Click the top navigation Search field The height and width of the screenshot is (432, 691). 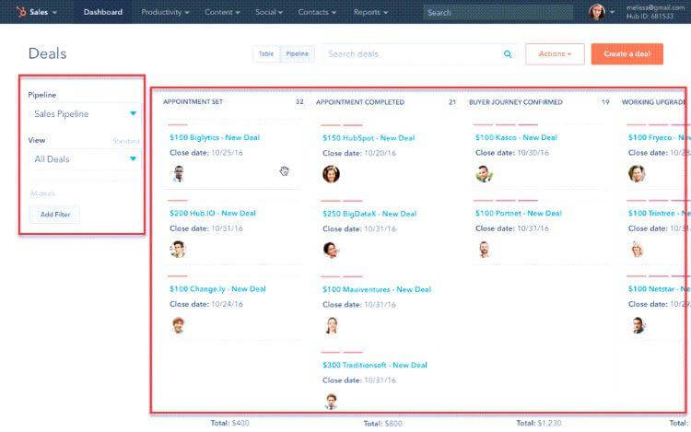[x=498, y=12]
